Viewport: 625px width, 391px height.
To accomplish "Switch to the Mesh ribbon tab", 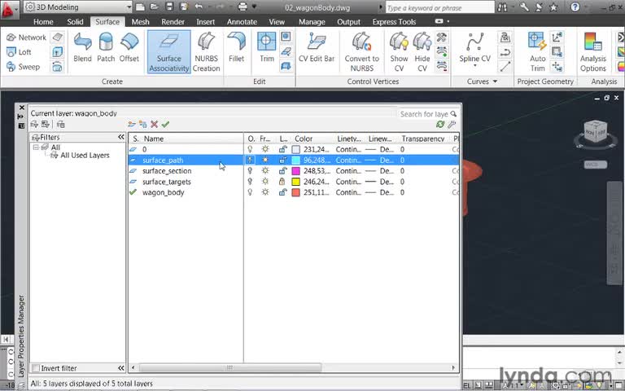I will coord(140,22).
